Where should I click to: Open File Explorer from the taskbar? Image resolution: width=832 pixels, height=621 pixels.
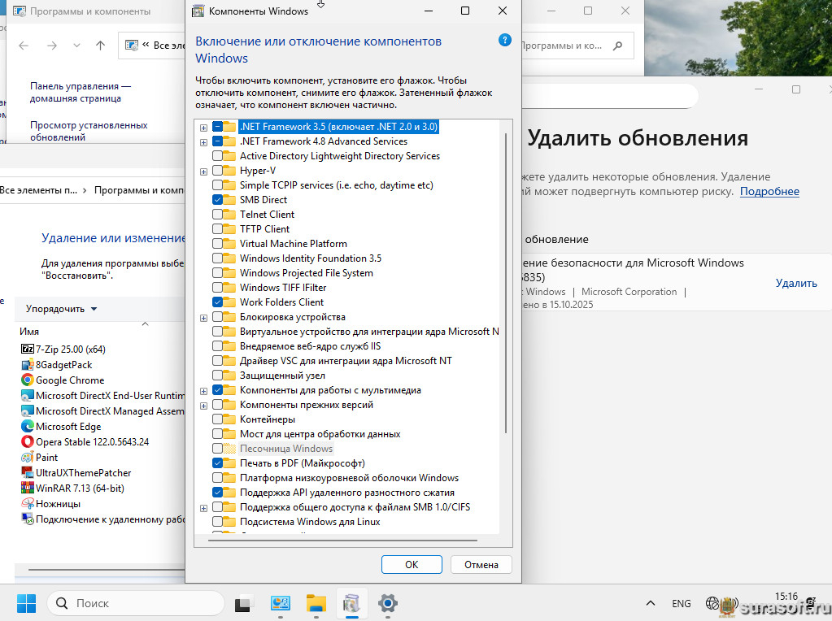tap(316, 603)
